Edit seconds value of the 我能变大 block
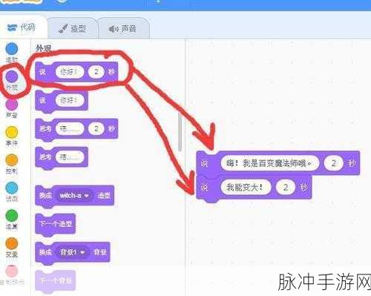 click(286, 187)
